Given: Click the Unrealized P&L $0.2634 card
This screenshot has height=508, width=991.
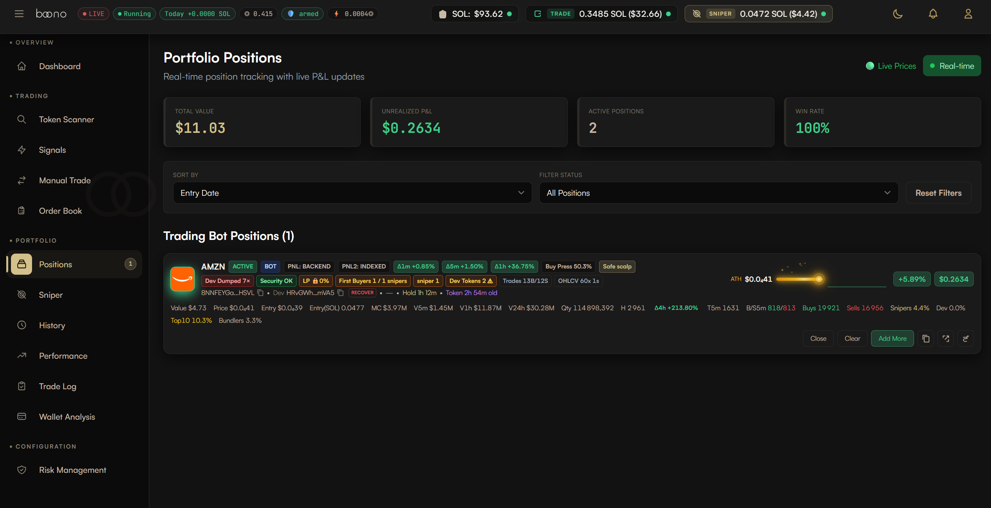Looking at the screenshot, I should coord(469,122).
